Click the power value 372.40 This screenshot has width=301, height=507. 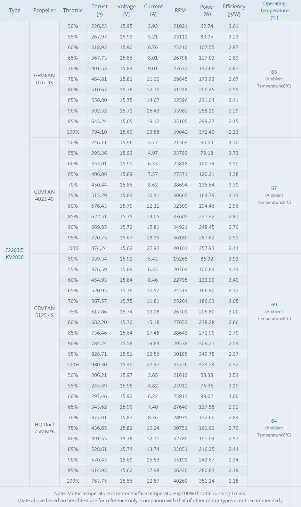tap(207, 132)
